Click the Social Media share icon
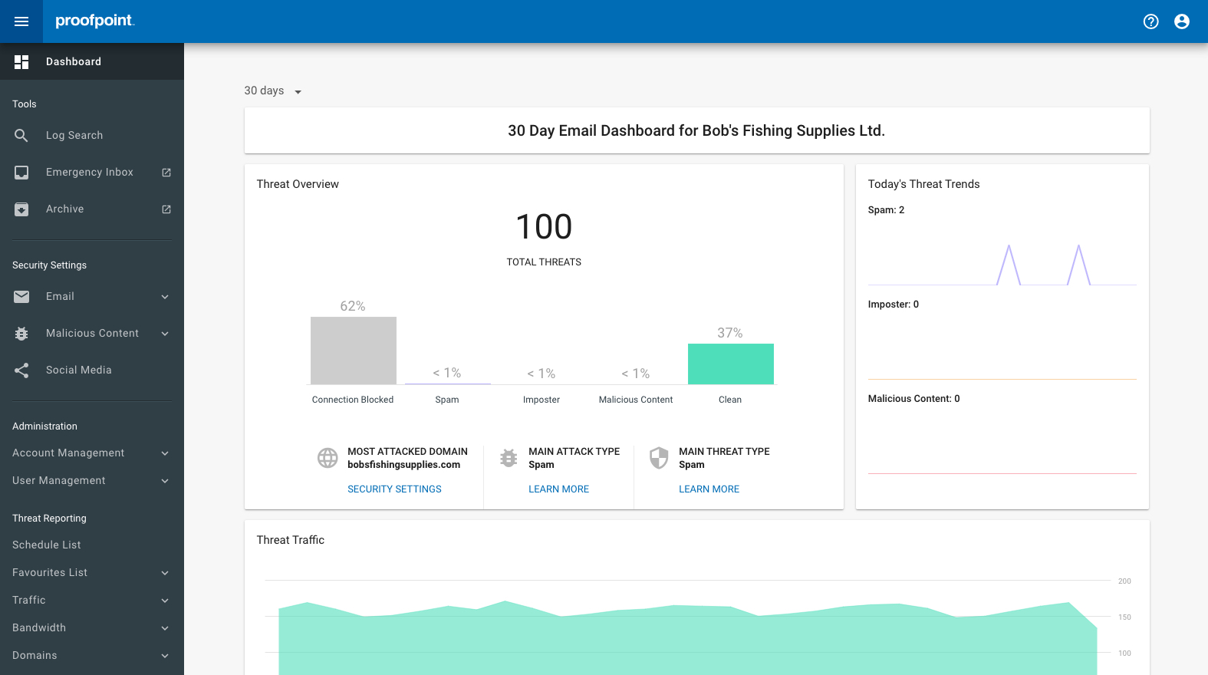This screenshot has width=1208, height=675. click(x=21, y=370)
